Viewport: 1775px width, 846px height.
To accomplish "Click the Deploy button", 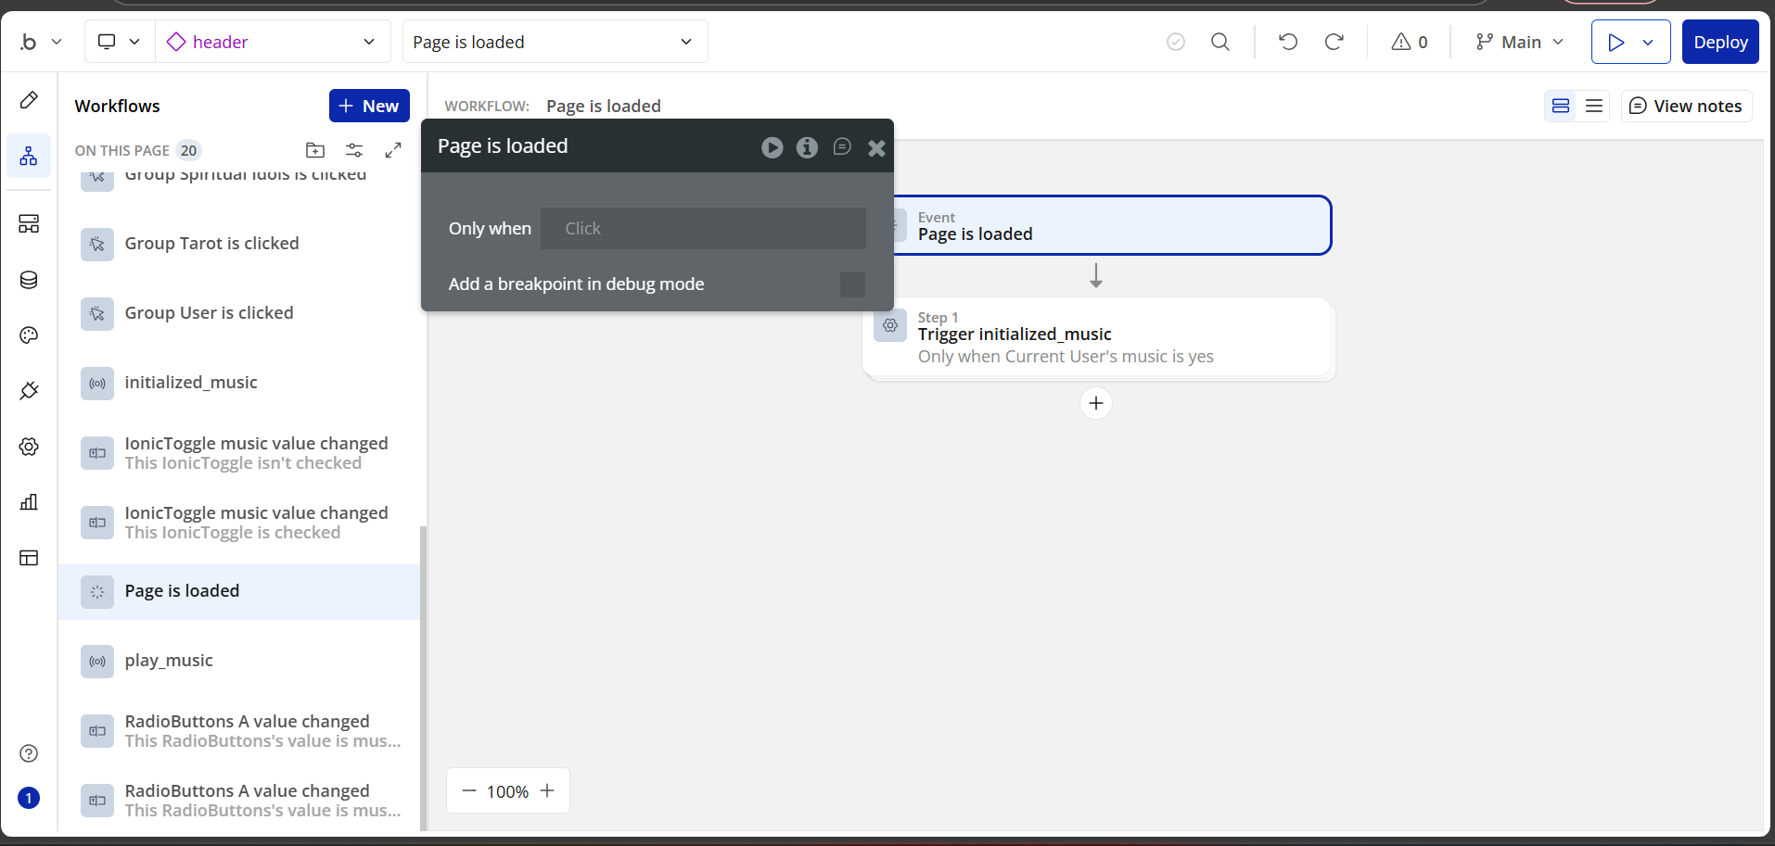I will point(1720,42).
